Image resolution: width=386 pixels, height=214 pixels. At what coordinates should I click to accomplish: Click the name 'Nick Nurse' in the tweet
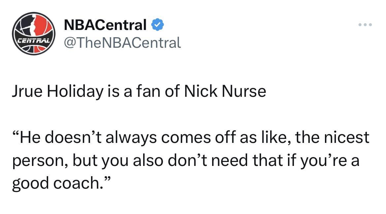point(225,91)
